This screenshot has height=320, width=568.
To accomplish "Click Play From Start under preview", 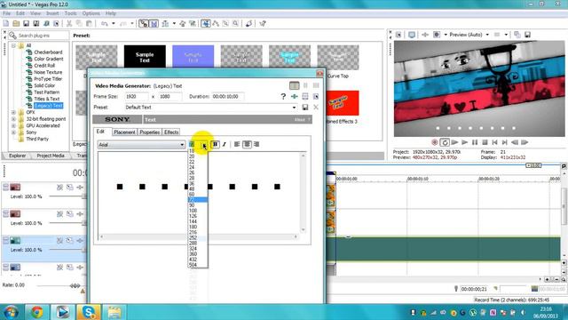I will click(455, 142).
